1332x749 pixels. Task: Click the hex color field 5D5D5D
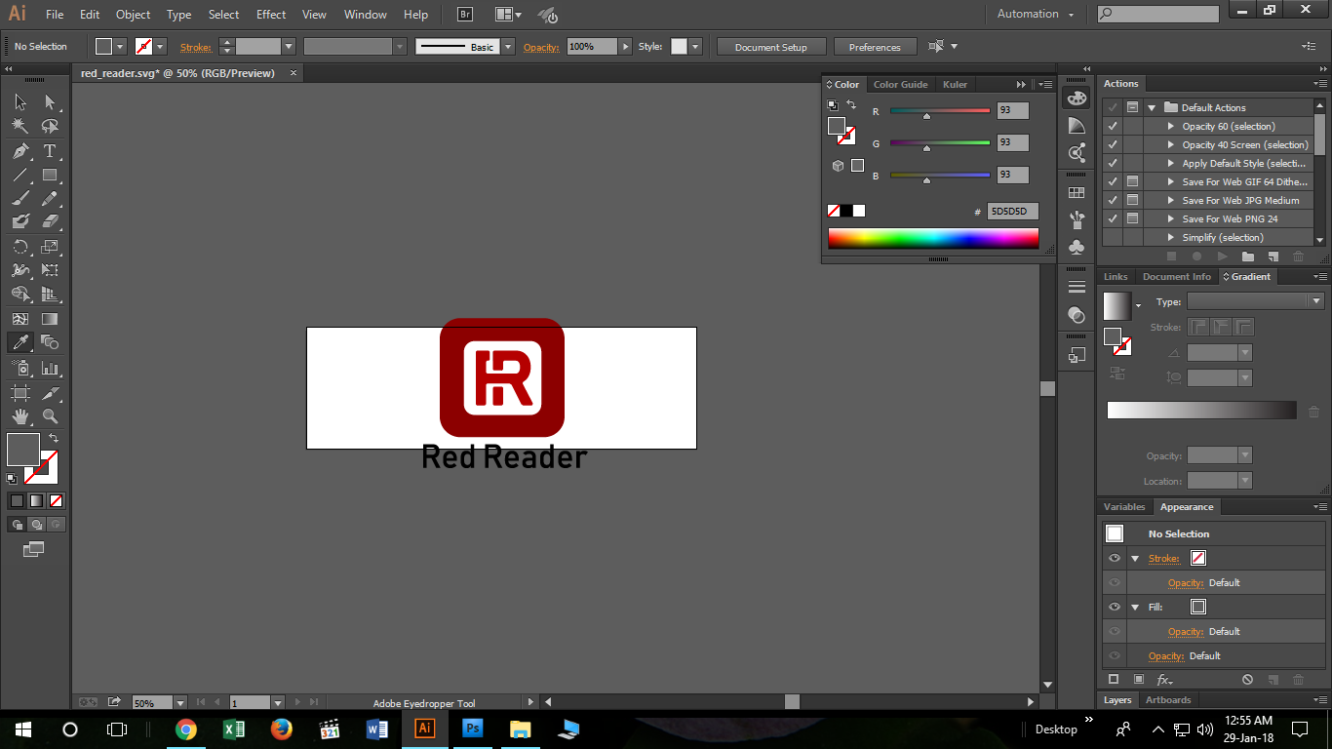tap(1013, 211)
